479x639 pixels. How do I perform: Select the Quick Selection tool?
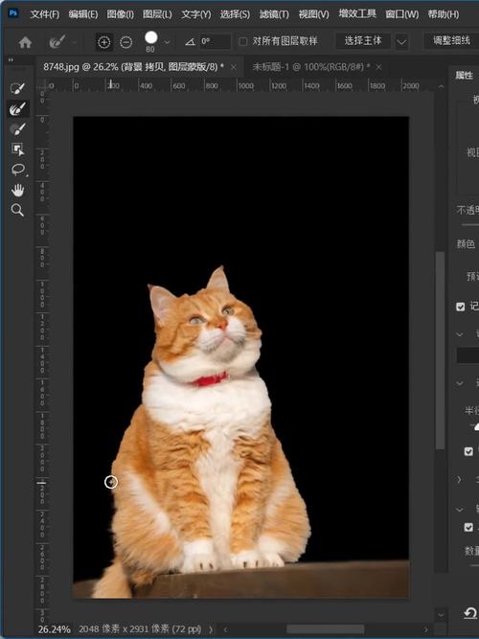17,88
